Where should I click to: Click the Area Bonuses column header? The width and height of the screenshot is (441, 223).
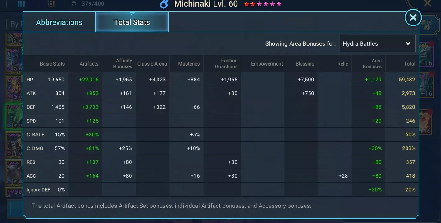(372, 64)
